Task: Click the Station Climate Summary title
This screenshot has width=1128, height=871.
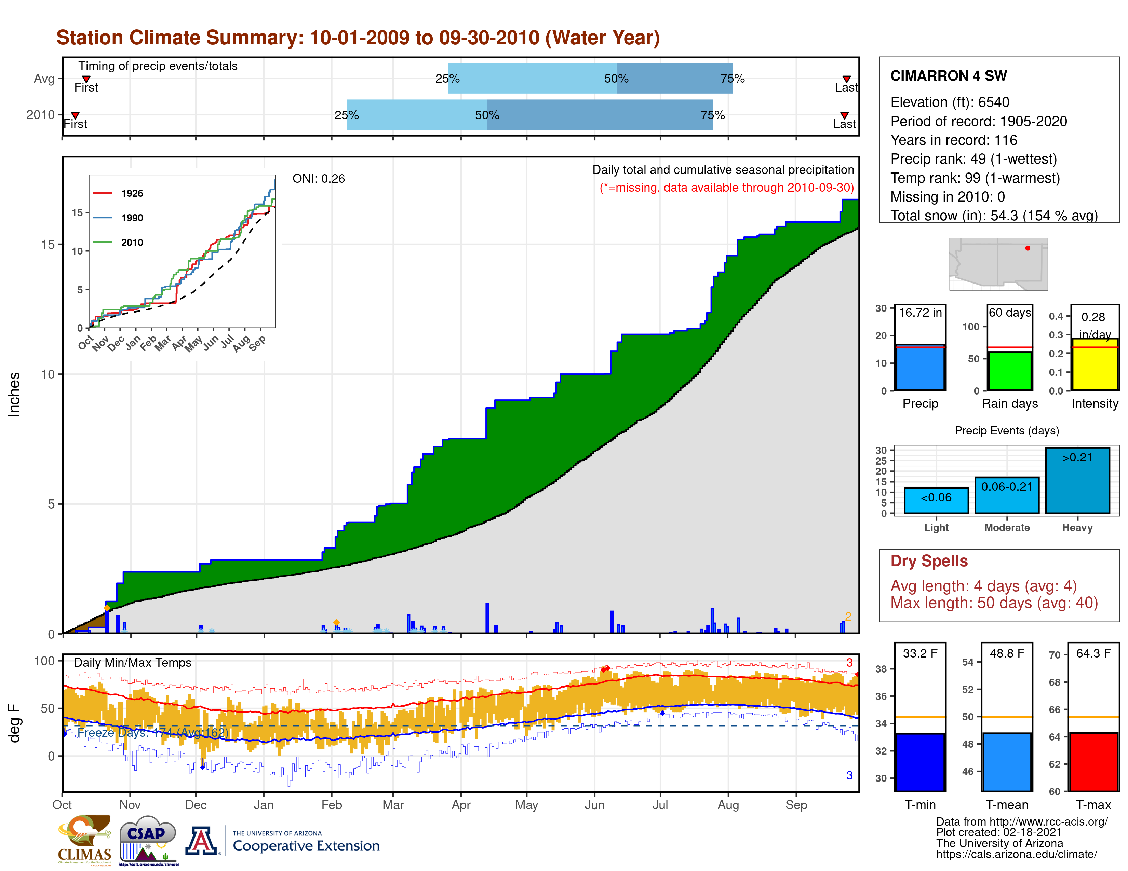Action: [x=358, y=38]
